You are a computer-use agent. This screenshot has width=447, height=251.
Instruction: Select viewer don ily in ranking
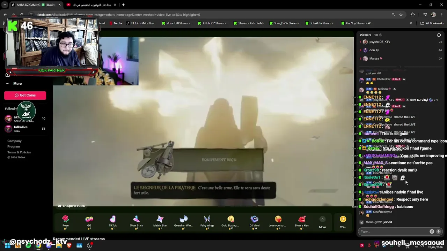click(400, 50)
